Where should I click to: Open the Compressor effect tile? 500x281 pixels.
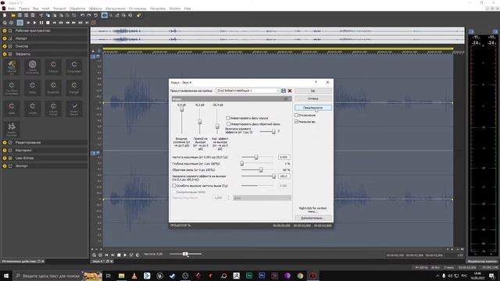[74, 67]
